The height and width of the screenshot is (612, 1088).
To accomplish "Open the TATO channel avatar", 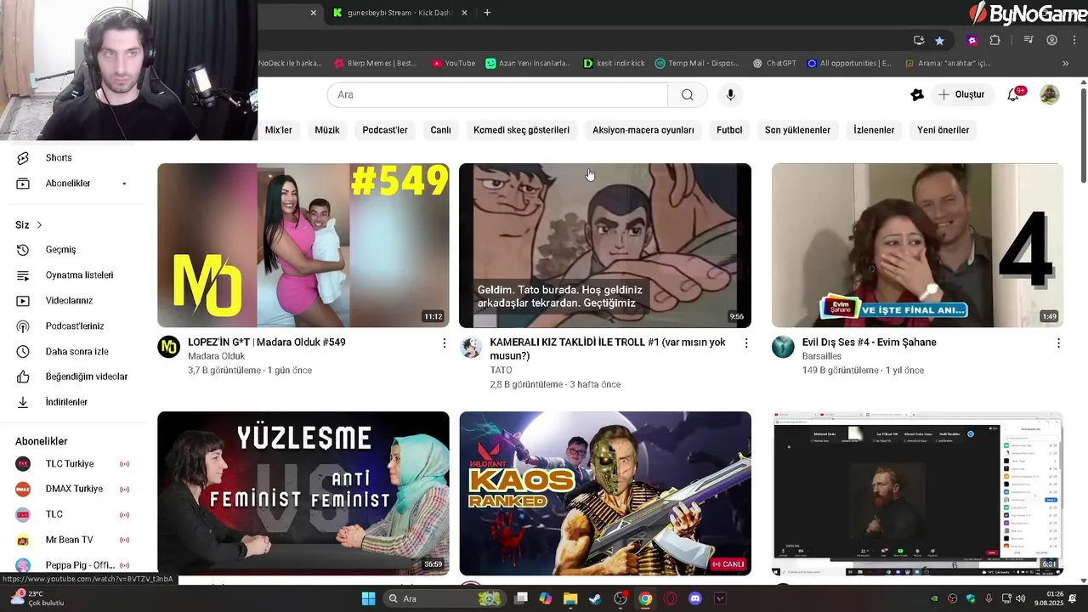I will [x=471, y=347].
